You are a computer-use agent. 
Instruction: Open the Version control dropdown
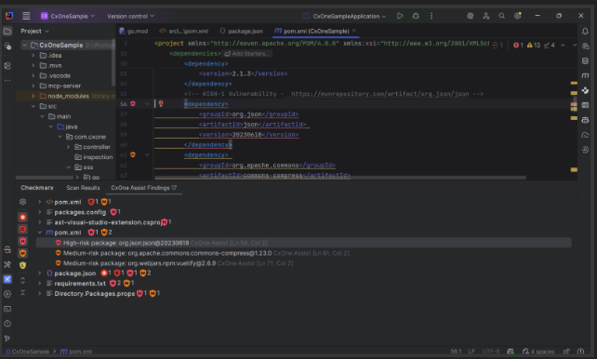pos(130,16)
